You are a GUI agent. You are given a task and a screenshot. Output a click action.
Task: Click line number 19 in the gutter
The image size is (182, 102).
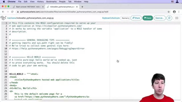[6, 74]
